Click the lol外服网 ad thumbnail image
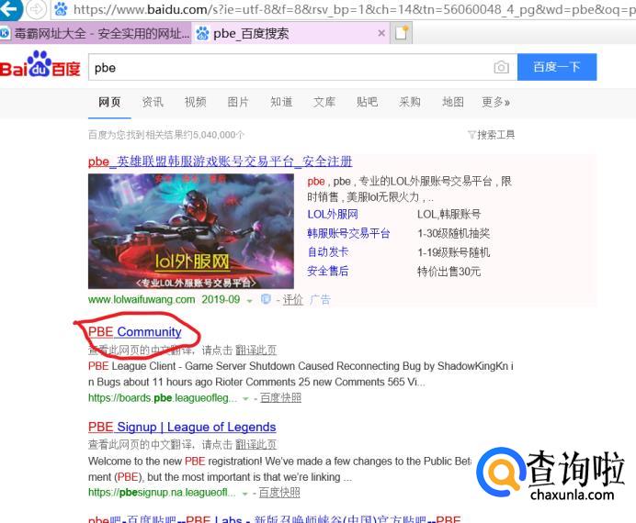 191,231
